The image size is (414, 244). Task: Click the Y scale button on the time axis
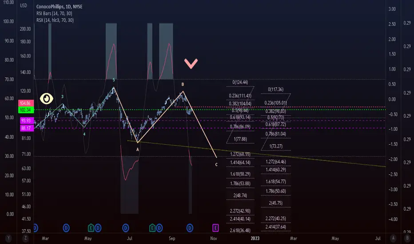click(x=8, y=238)
